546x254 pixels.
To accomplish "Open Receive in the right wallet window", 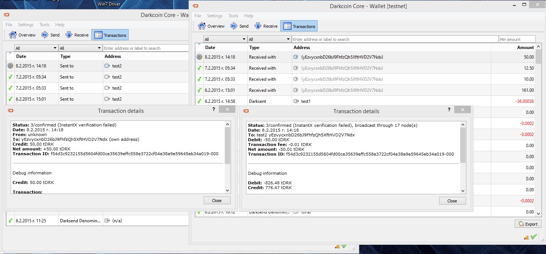I will click(x=266, y=26).
